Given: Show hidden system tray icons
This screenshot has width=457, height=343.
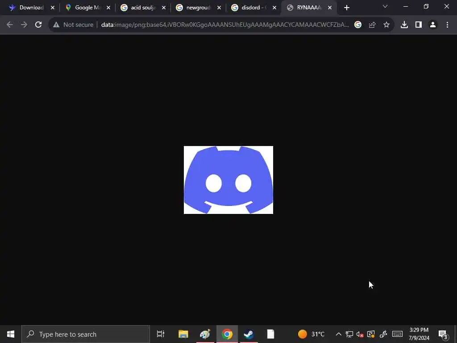Looking at the screenshot, I should pyautogui.click(x=338, y=334).
